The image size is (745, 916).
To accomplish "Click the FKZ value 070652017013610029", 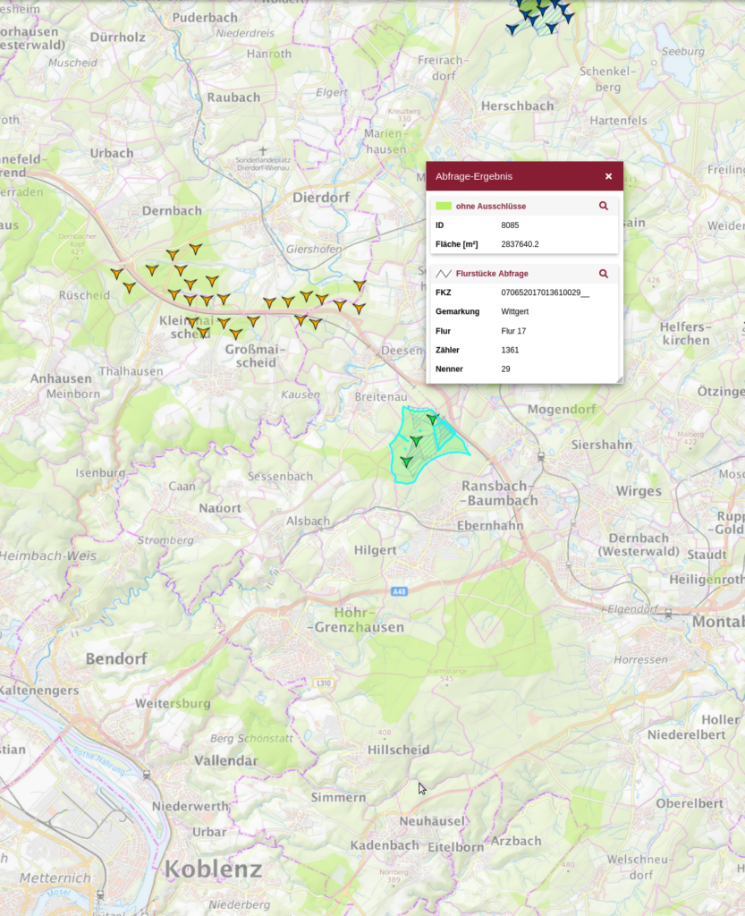I will click(545, 293).
